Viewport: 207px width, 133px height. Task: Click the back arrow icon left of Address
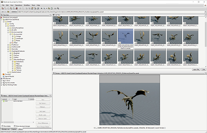tap(3, 12)
